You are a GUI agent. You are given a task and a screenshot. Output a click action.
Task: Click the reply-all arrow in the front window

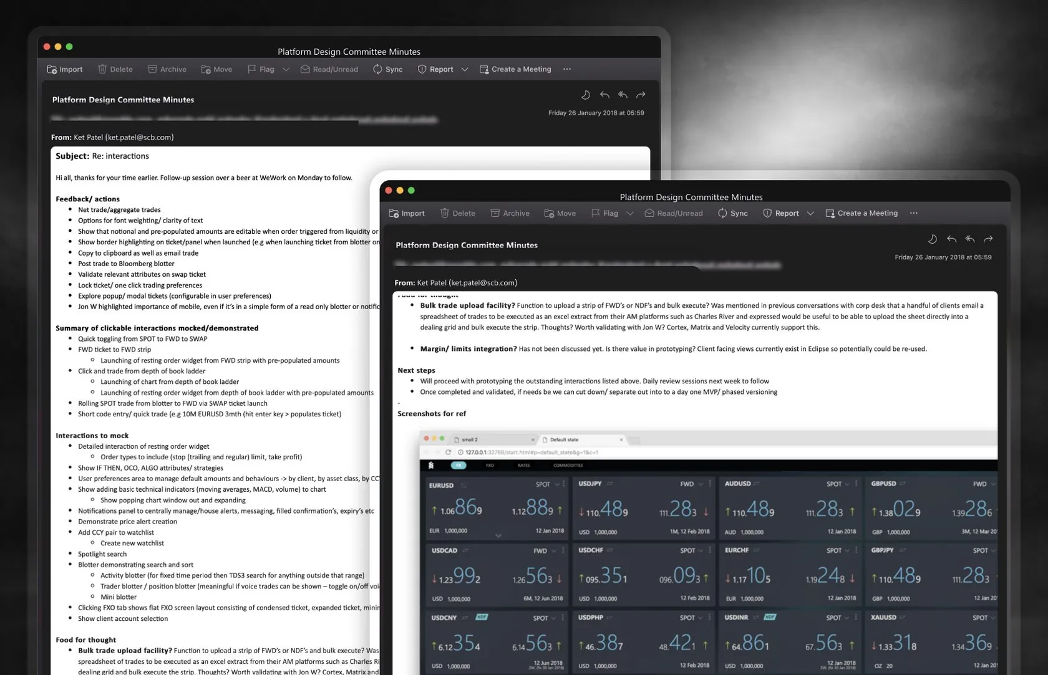970,239
